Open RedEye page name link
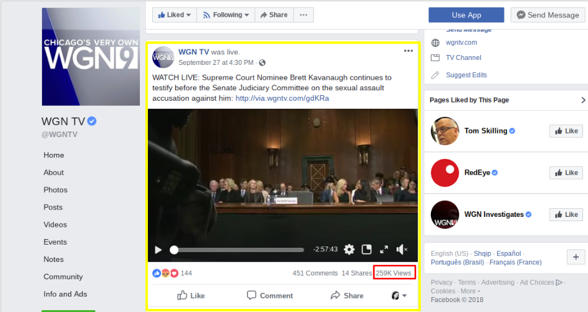Image resolution: width=588 pixels, height=312 pixels. click(x=477, y=172)
